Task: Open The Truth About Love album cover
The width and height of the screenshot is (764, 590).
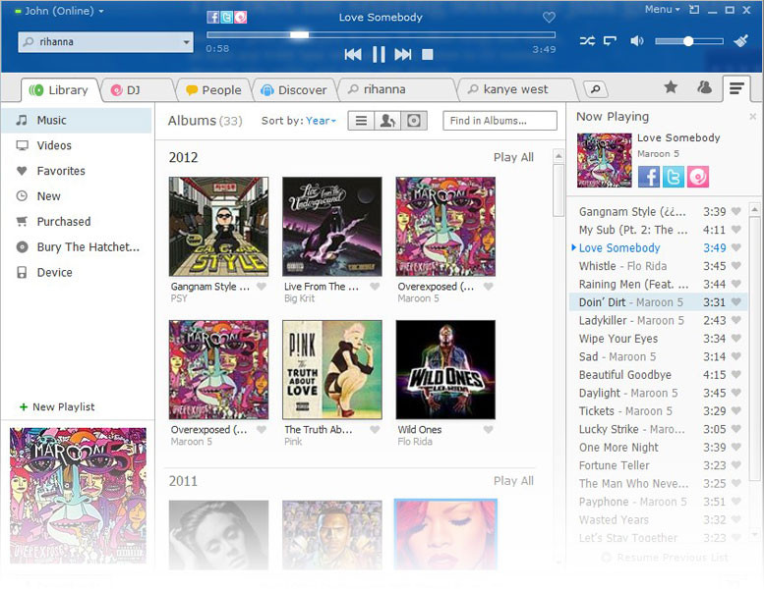Action: pos(332,370)
